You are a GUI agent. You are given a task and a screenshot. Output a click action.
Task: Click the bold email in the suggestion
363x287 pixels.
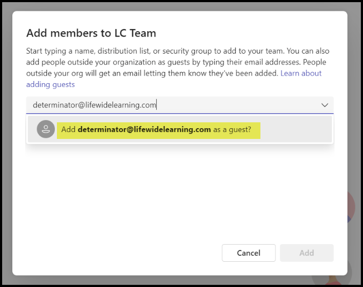144,129
